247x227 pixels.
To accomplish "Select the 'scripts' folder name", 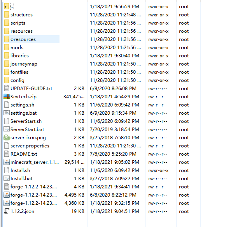I will (18, 23).
